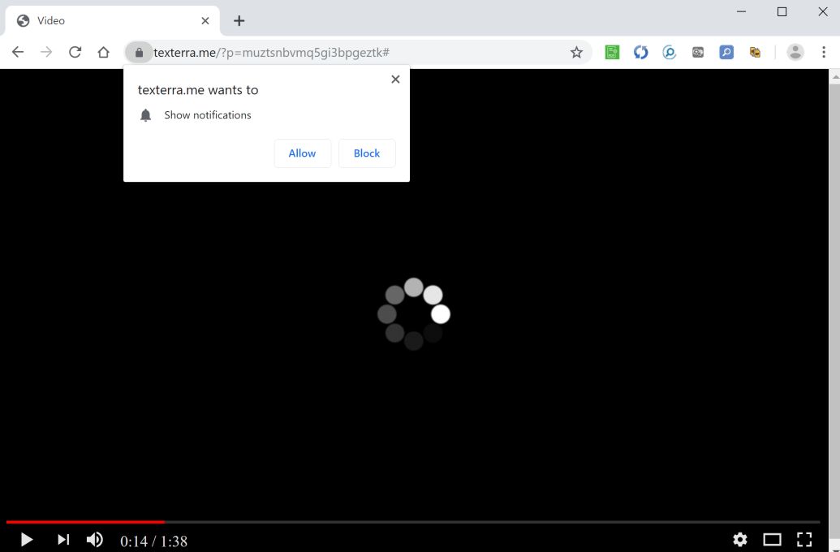Click the 0:14 / 1:38 time display

click(x=153, y=541)
